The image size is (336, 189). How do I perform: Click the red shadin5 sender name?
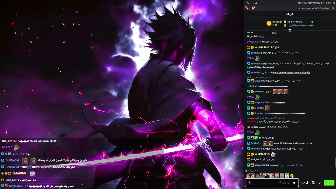pyautogui.click(x=251, y=122)
